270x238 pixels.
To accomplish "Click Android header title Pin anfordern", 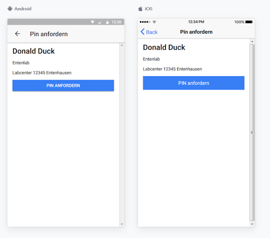I will tap(49, 34).
